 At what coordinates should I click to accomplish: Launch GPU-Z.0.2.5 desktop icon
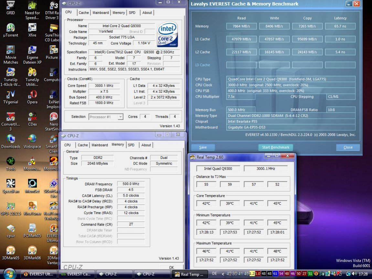10,209
